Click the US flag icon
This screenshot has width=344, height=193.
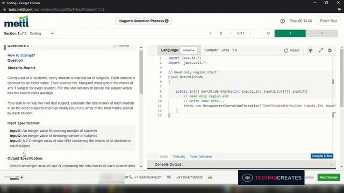tap(169, 177)
